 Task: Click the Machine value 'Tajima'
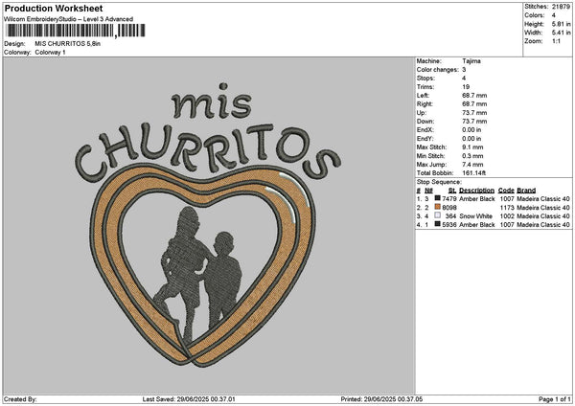(x=471, y=61)
